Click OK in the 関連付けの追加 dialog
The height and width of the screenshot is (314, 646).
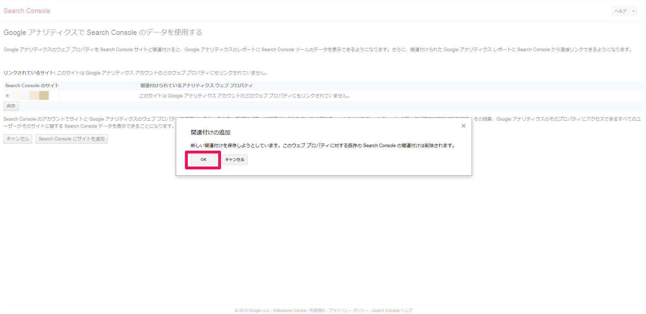tap(203, 160)
